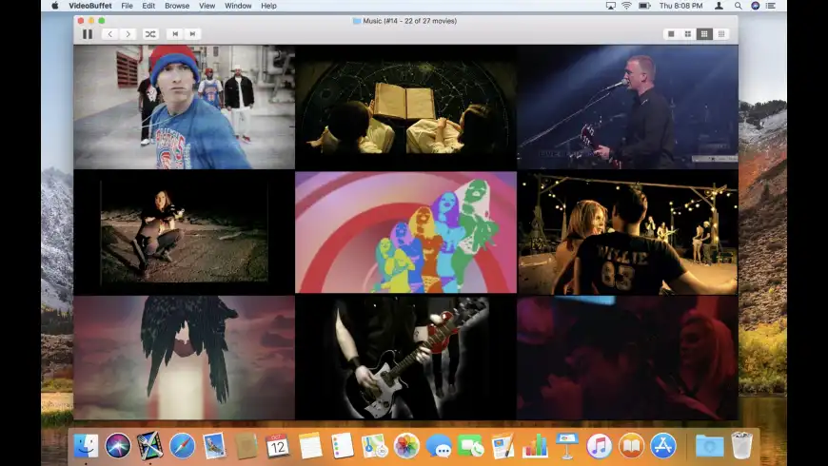Screen dimensions: 828x466
Task: Select the three-by-three grid layout
Action: pyautogui.click(x=704, y=34)
